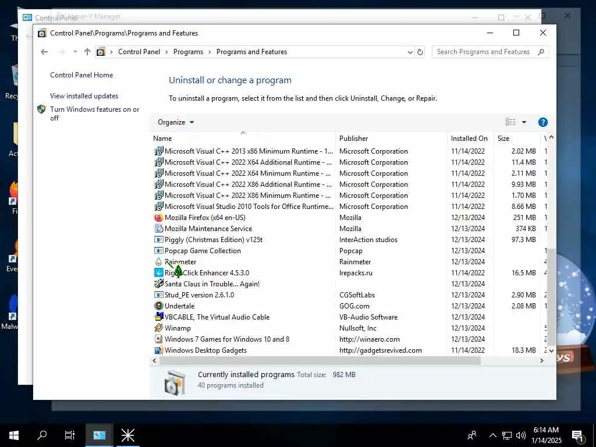The height and width of the screenshot is (447, 596).
Task: Open View installed updates link
Action: click(84, 96)
